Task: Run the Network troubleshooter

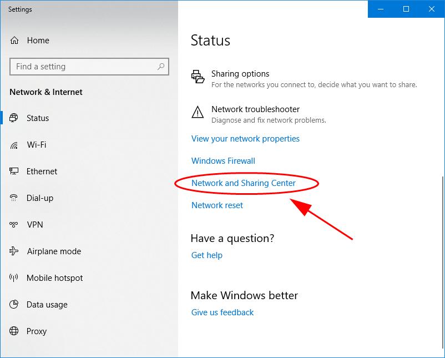Action: click(x=255, y=109)
